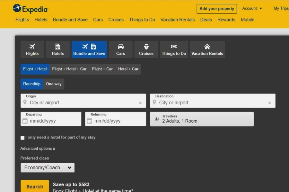Select the Cruises tab with the ship icon
Image resolution: width=289 pixels, height=192 pixels.
(x=146, y=50)
